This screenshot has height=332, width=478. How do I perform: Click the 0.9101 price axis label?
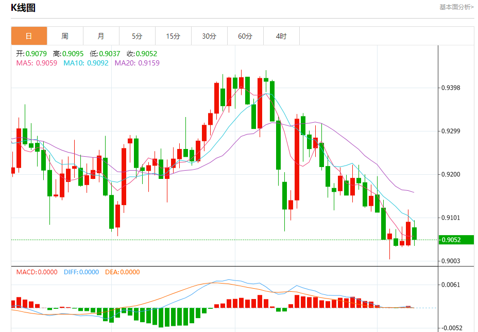click(451, 218)
